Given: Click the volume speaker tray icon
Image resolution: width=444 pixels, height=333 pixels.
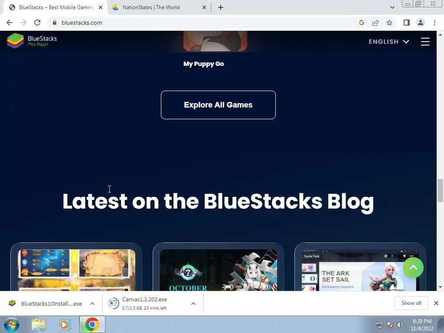Looking at the screenshot, I should (x=400, y=325).
